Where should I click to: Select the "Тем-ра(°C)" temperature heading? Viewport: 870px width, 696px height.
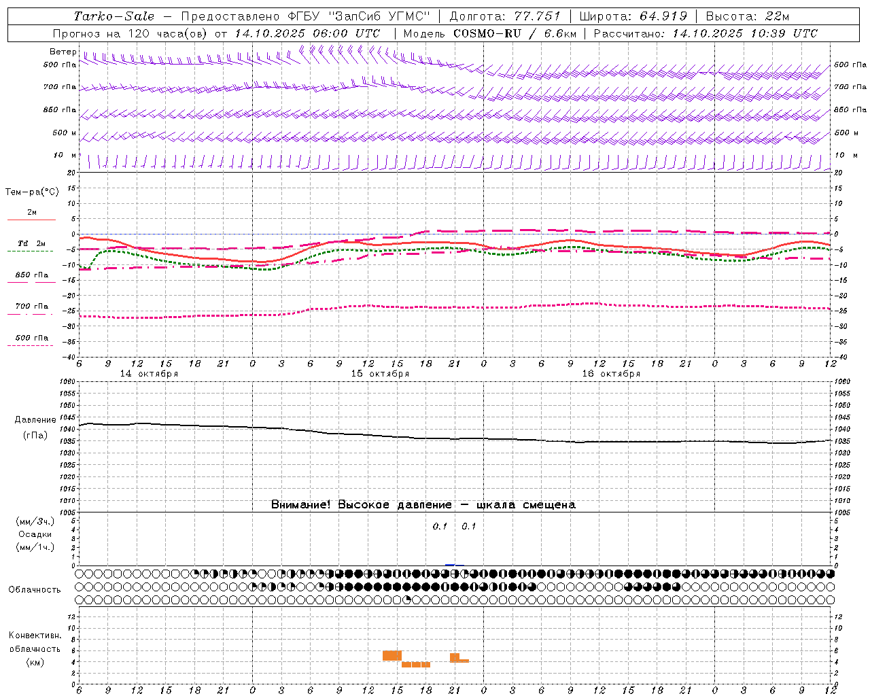(33, 192)
